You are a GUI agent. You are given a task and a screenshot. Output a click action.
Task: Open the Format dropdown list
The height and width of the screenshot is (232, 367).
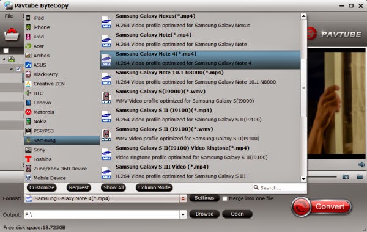click(x=183, y=198)
